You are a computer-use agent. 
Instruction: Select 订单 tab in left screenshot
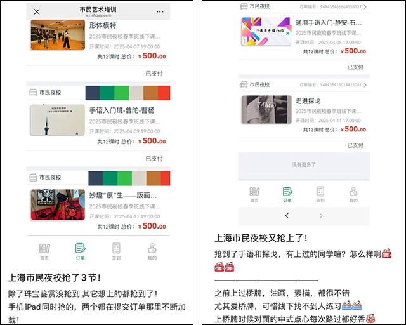81,251
